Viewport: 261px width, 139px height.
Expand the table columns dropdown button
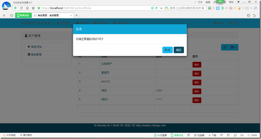(x=233, y=47)
